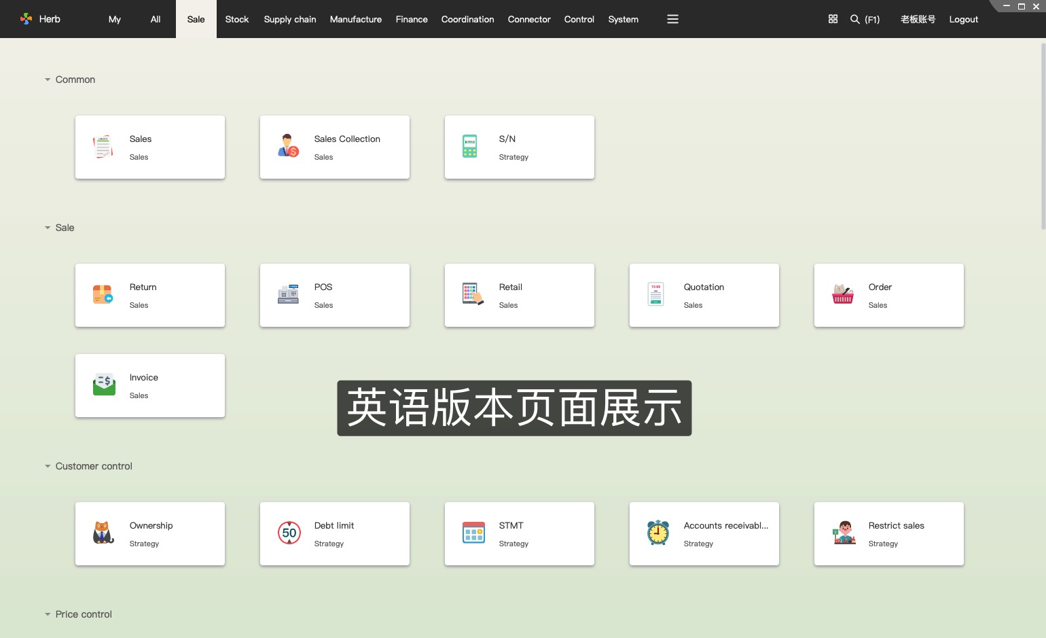The height and width of the screenshot is (638, 1046).
Task: Collapse the Customer control section
Action: point(48,466)
